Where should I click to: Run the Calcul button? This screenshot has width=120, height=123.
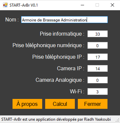pos(60,104)
